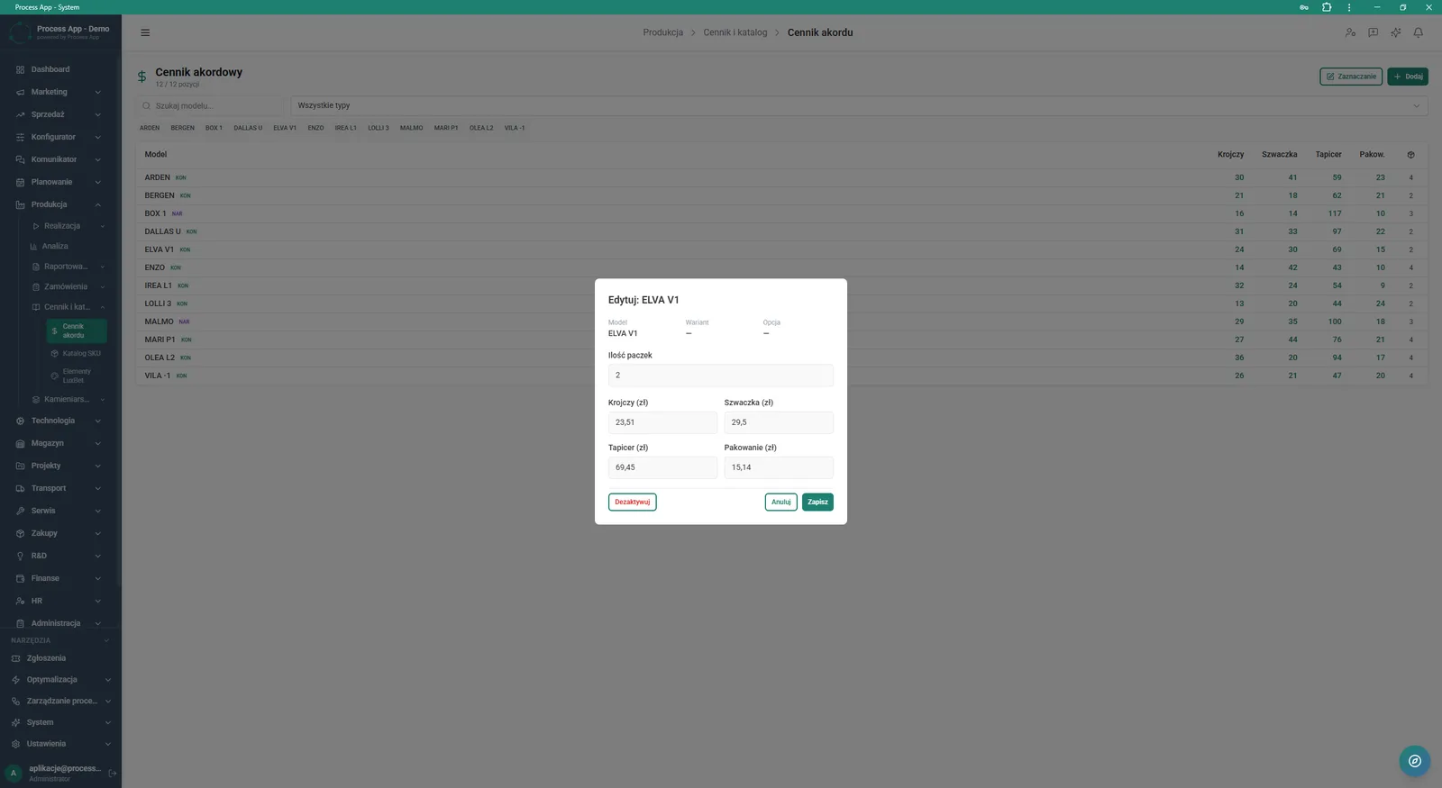This screenshot has height=788, width=1442.
Task: Click the password key icon in title bar
Action: (1303, 7)
